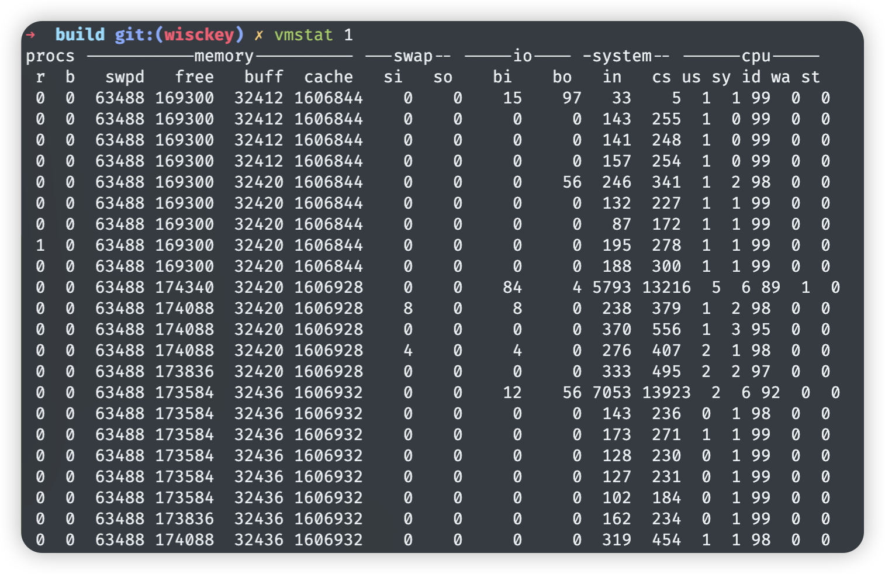Click the in value 7053
The width and height of the screenshot is (885, 574).
(x=611, y=393)
